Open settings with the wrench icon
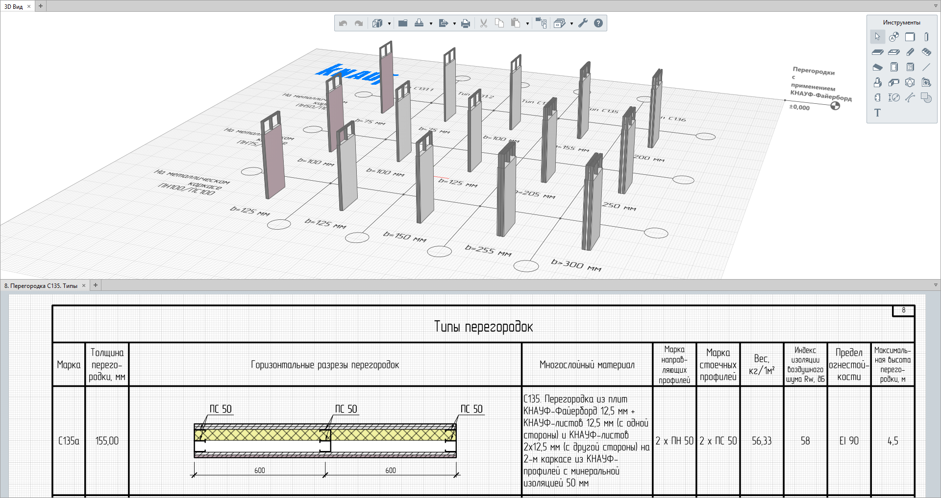 click(x=583, y=23)
